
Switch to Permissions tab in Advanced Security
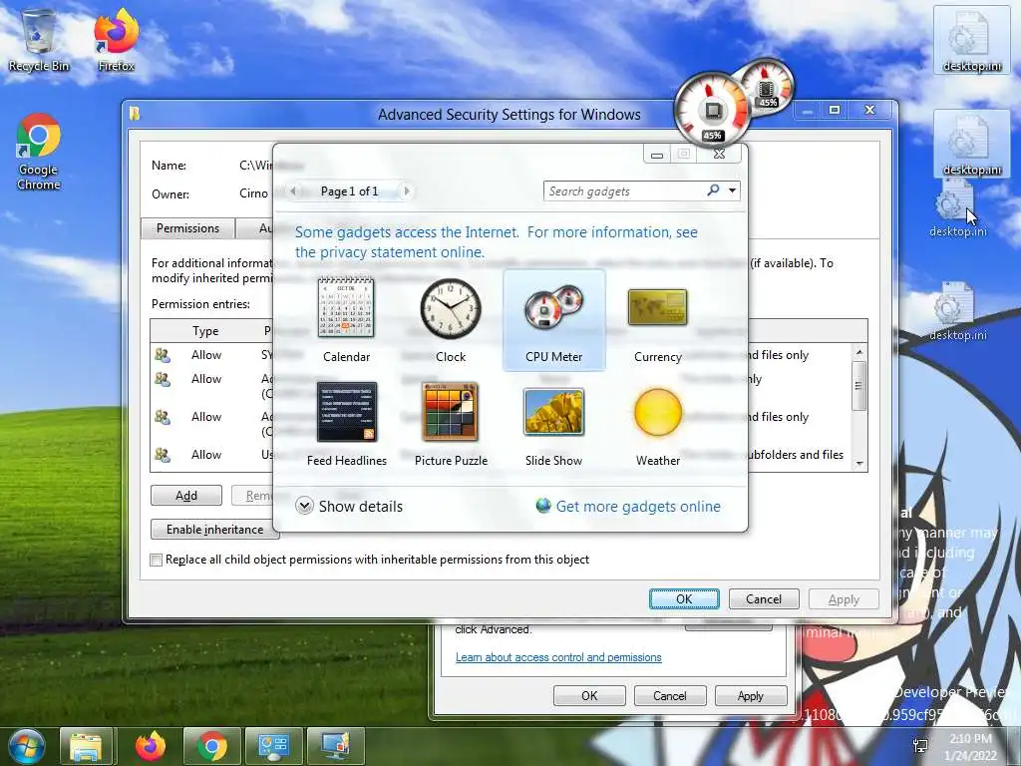click(x=187, y=228)
